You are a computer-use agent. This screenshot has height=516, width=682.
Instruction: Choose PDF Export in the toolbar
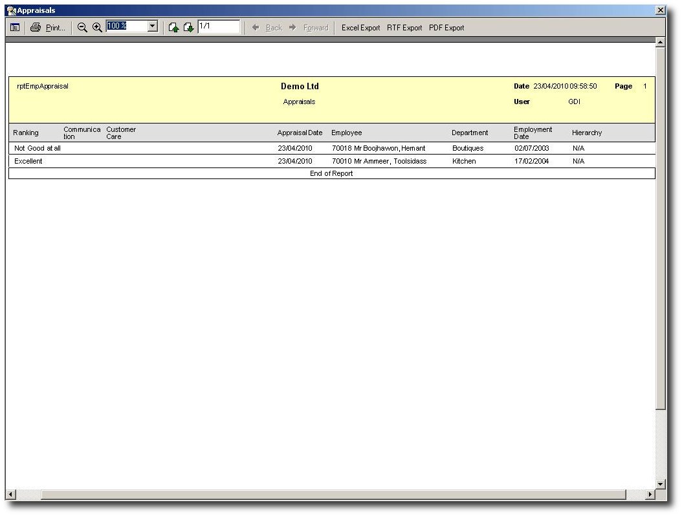coord(446,28)
